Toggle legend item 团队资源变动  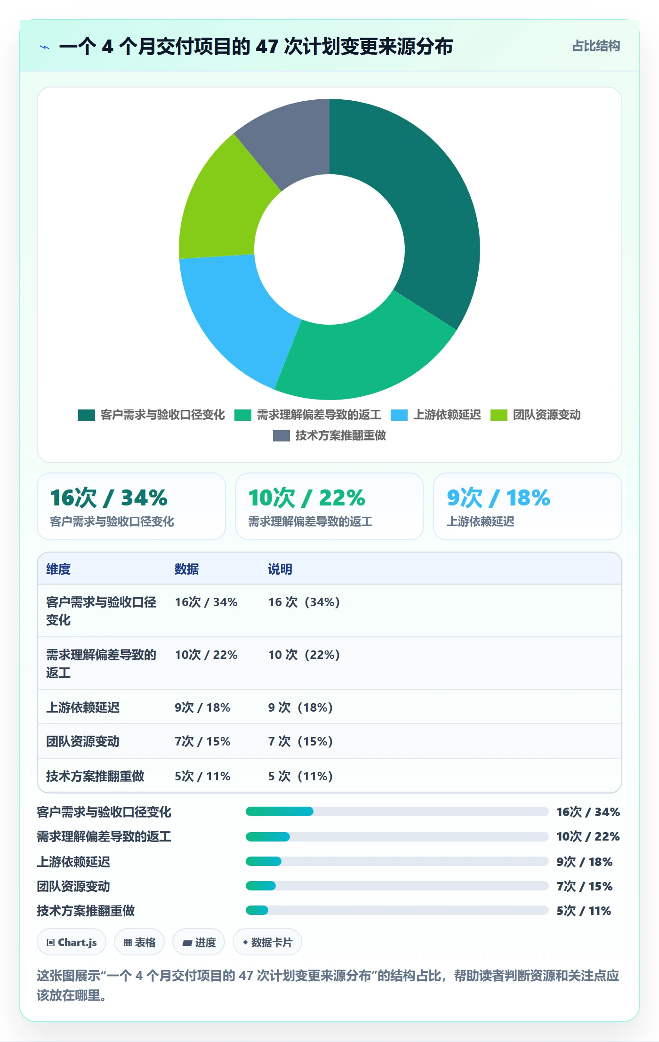click(x=536, y=415)
